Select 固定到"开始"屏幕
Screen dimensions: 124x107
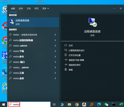coord(76,60)
